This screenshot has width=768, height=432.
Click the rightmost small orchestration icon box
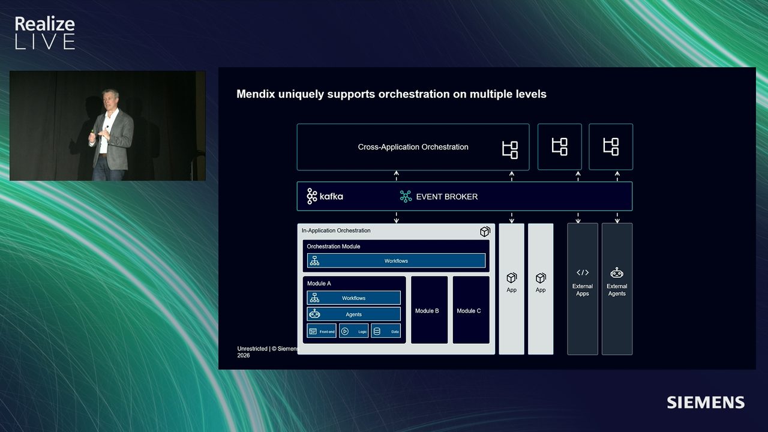coord(611,147)
